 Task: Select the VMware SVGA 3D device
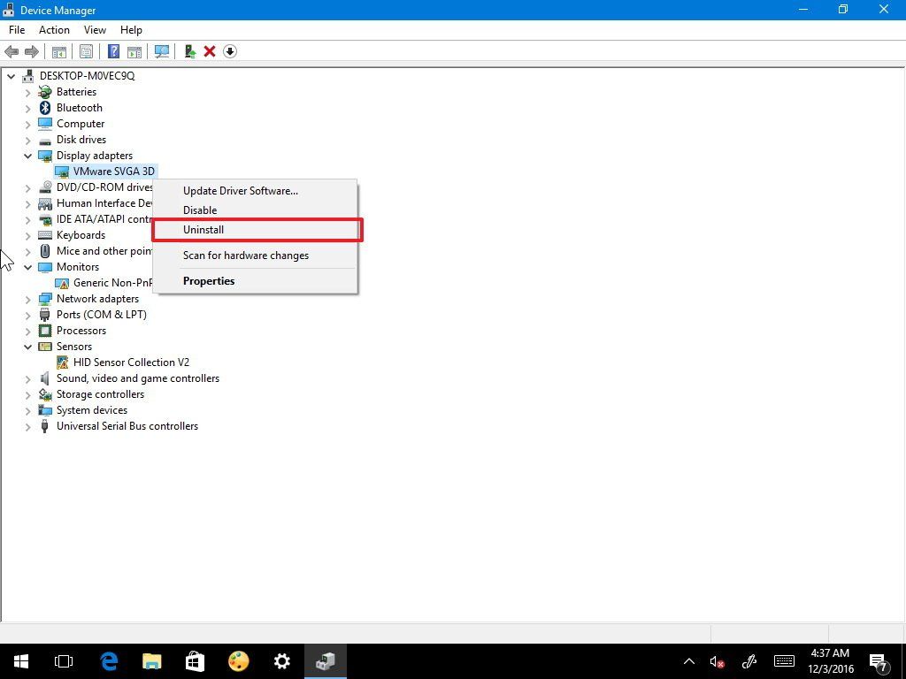point(112,171)
